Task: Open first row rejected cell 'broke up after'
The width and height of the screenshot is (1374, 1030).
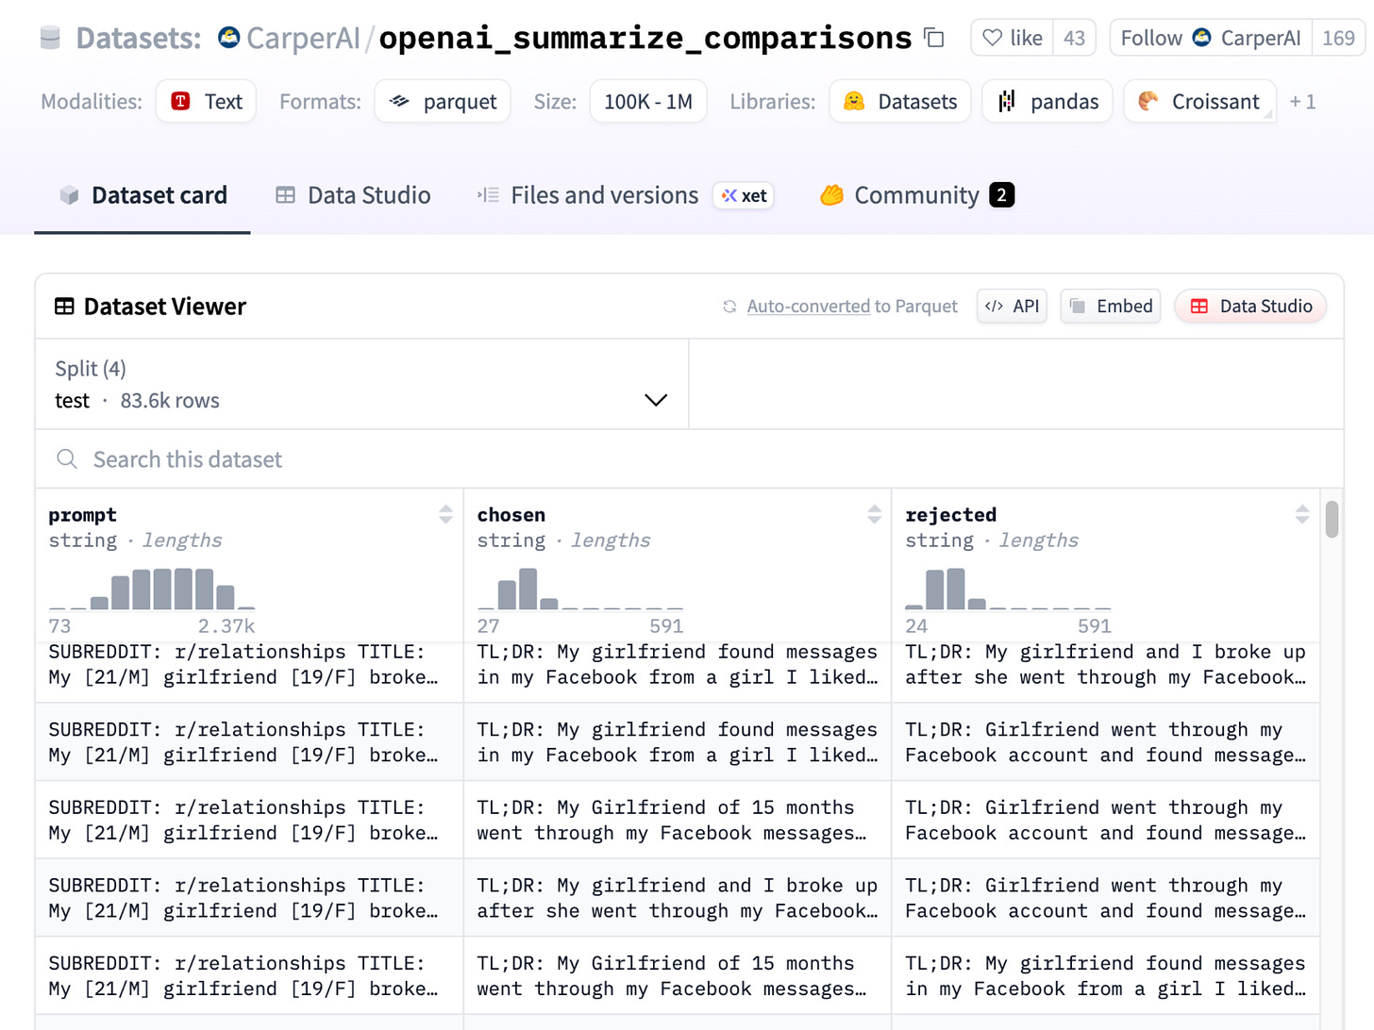Action: (1105, 665)
